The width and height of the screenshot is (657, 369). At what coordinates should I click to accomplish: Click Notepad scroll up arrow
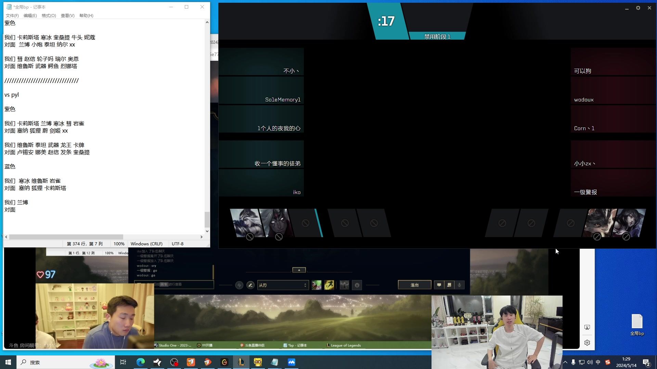(207, 22)
